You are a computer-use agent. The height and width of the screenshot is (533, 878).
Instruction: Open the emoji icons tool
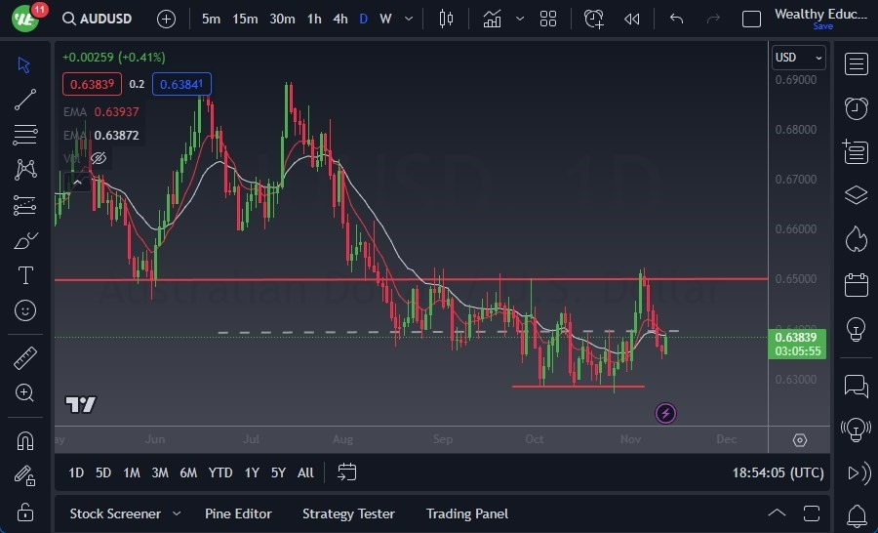[x=25, y=310]
